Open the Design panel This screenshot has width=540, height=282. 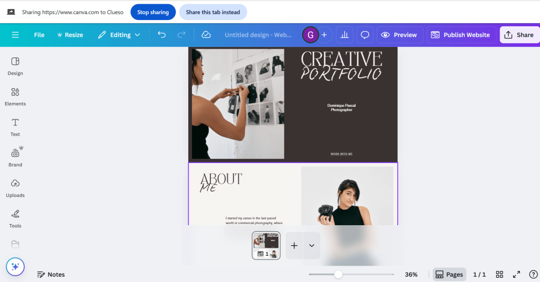tap(15, 66)
